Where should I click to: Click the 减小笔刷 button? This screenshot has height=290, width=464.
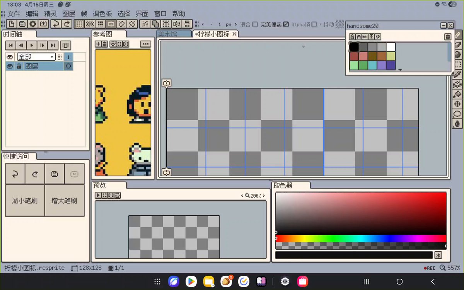25,201
